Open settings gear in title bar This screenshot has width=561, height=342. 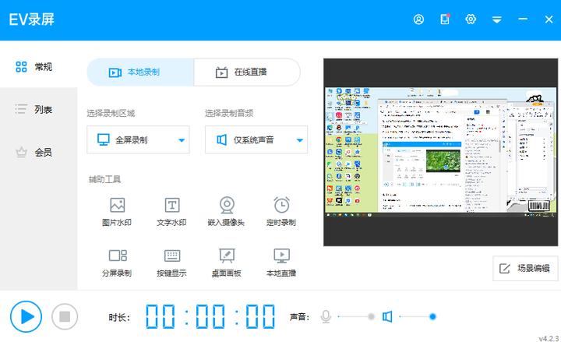[x=471, y=19]
